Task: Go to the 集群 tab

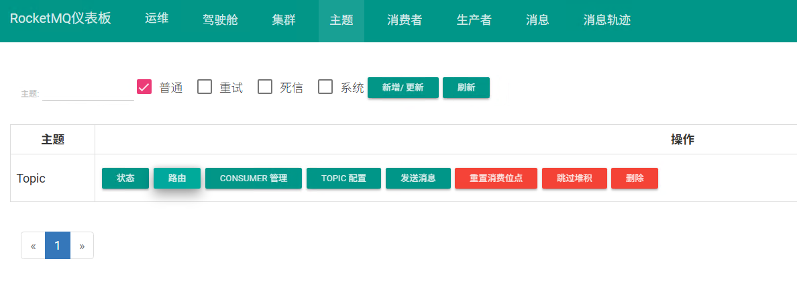Action: point(283,20)
